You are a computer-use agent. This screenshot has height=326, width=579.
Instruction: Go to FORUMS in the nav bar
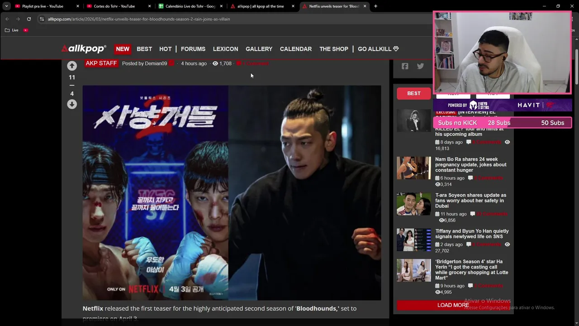193,49
